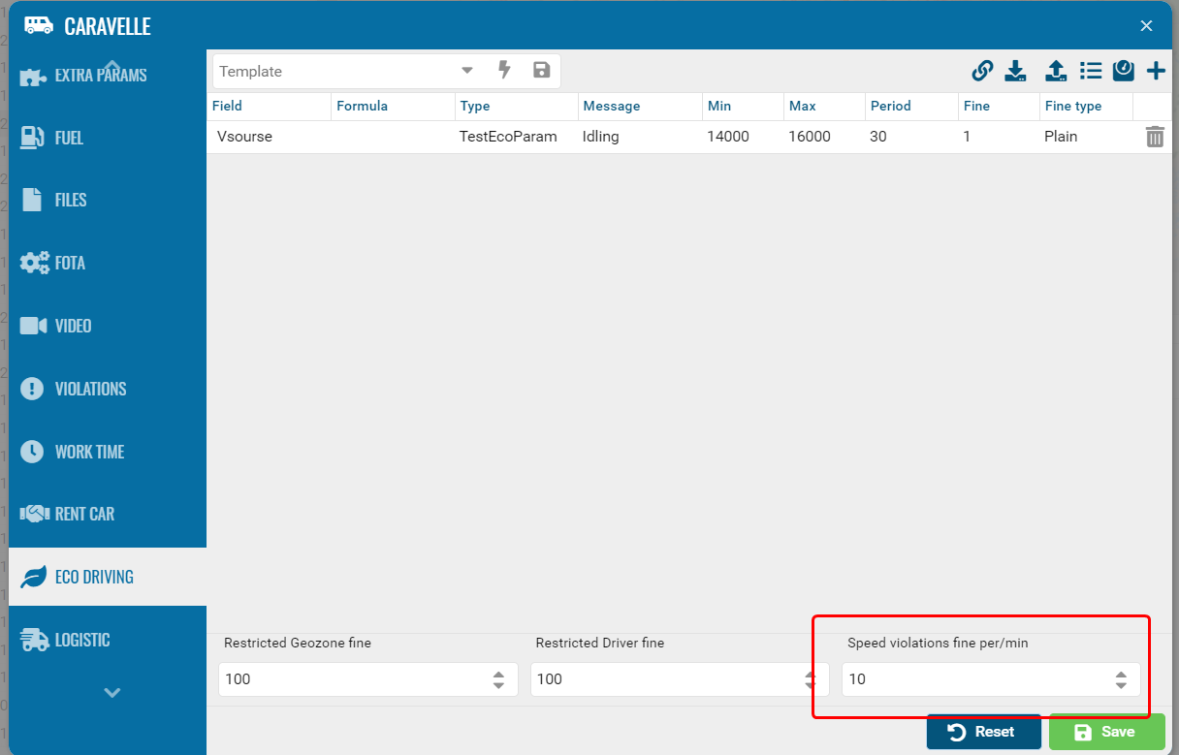The width and height of the screenshot is (1179, 755).
Task: Click the upload/export icon in toolbar
Action: click(1056, 71)
